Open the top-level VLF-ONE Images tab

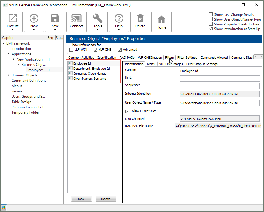[150, 58]
